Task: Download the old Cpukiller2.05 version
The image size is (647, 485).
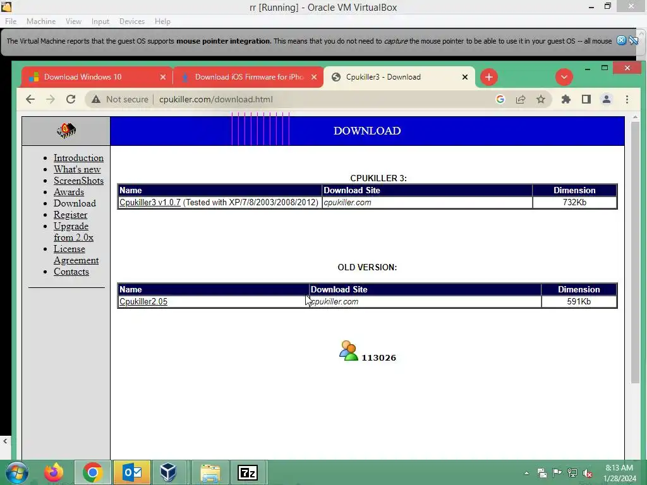Action: [143, 301]
